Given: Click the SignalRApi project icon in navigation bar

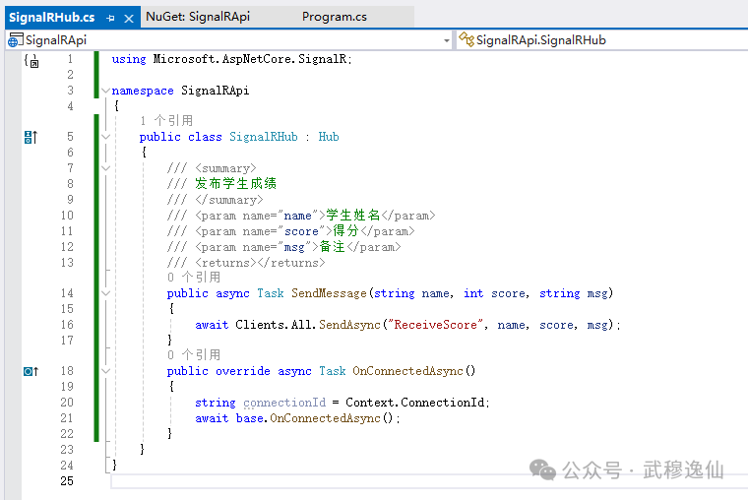Looking at the screenshot, I should click(16, 40).
